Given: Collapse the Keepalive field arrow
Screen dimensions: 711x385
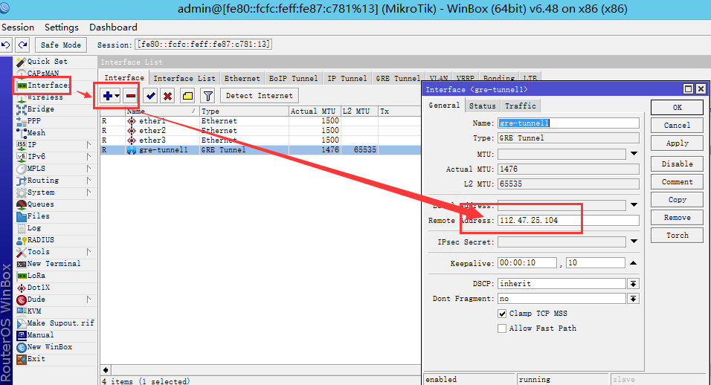Looking at the screenshot, I should pos(634,262).
